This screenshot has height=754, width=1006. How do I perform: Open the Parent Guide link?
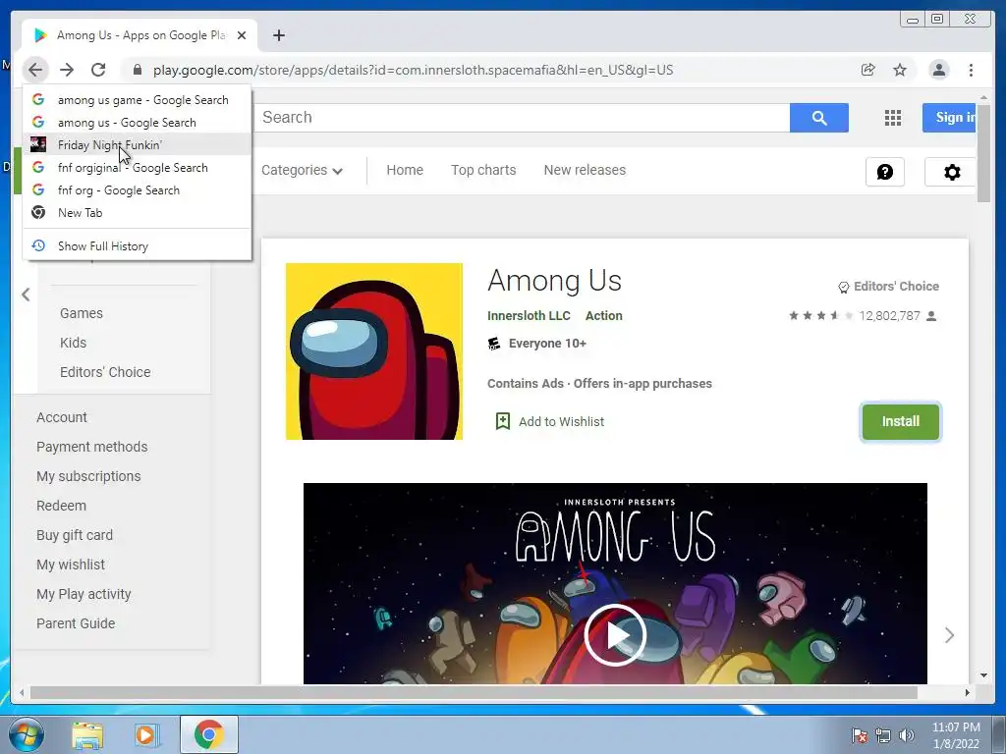(x=76, y=623)
